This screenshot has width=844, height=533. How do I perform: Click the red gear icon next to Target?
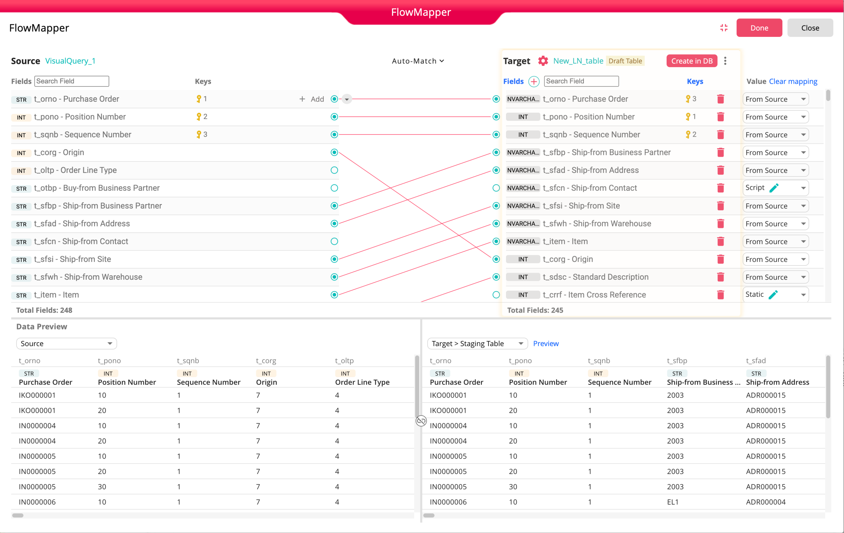[543, 61]
